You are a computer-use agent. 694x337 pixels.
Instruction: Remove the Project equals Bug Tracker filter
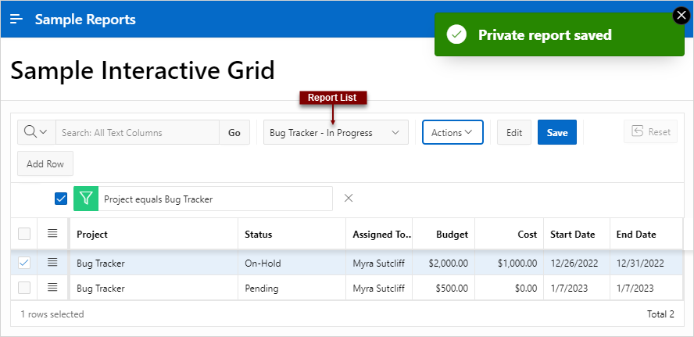point(349,198)
